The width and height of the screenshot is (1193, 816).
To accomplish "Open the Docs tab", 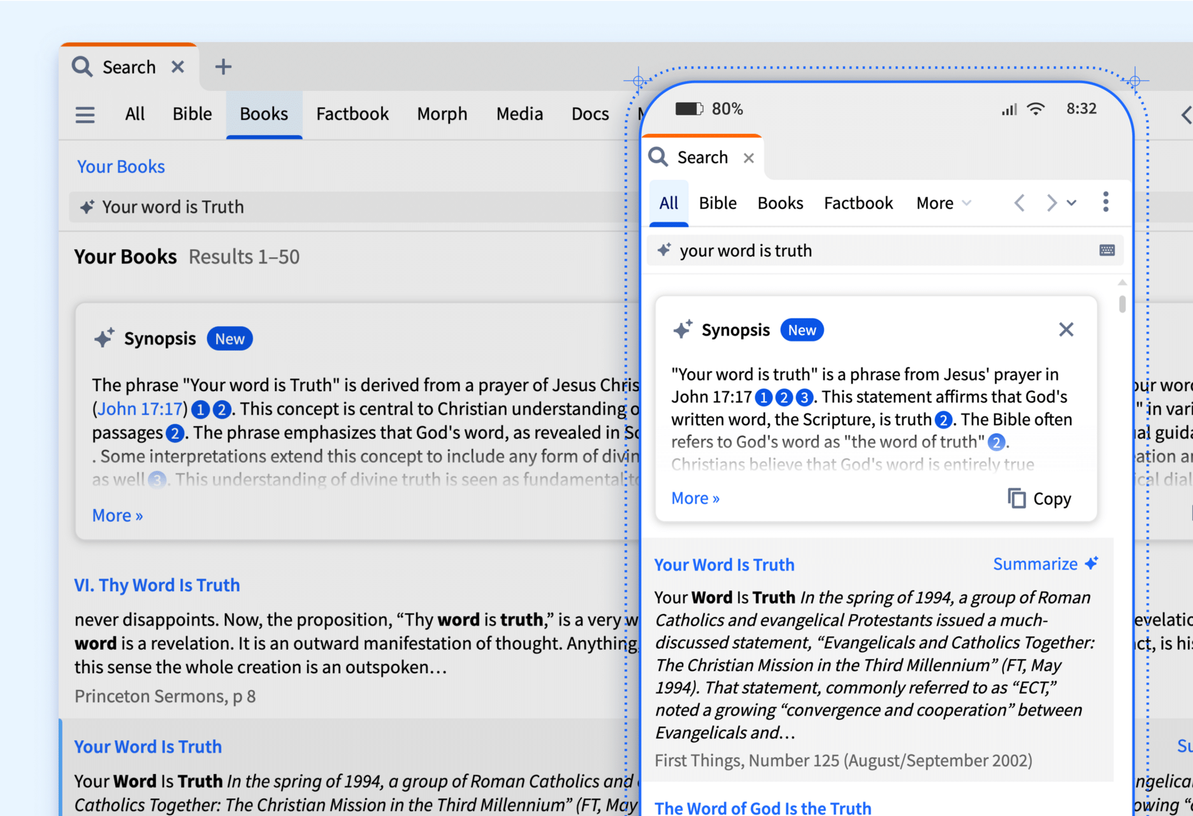I will (590, 114).
